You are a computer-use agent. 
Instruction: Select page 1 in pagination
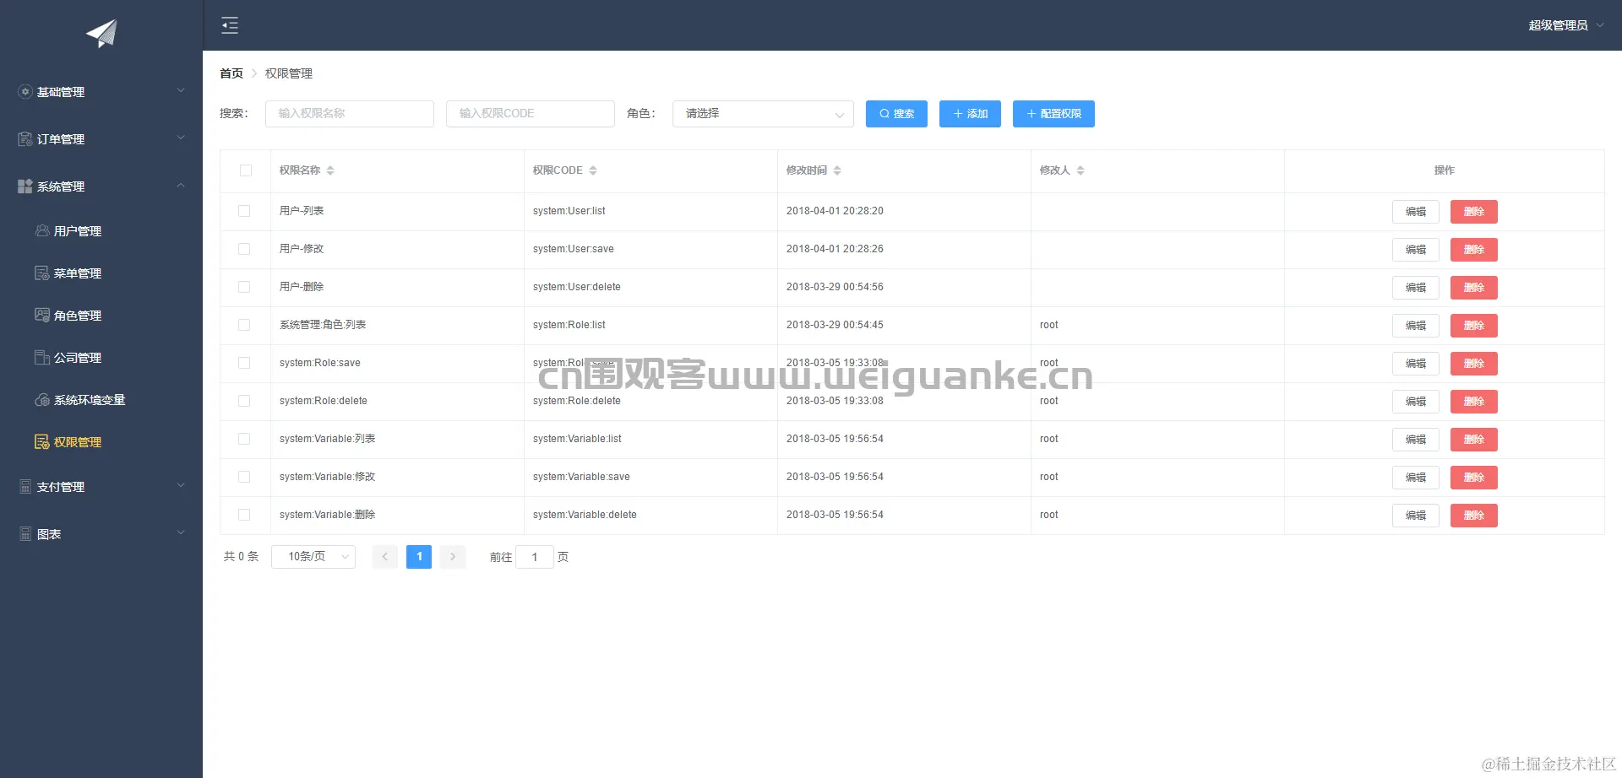coord(419,557)
